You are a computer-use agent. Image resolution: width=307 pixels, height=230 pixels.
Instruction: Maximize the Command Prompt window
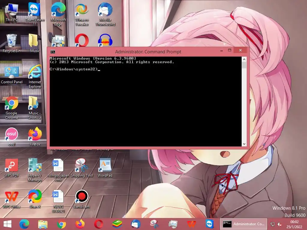230,50
